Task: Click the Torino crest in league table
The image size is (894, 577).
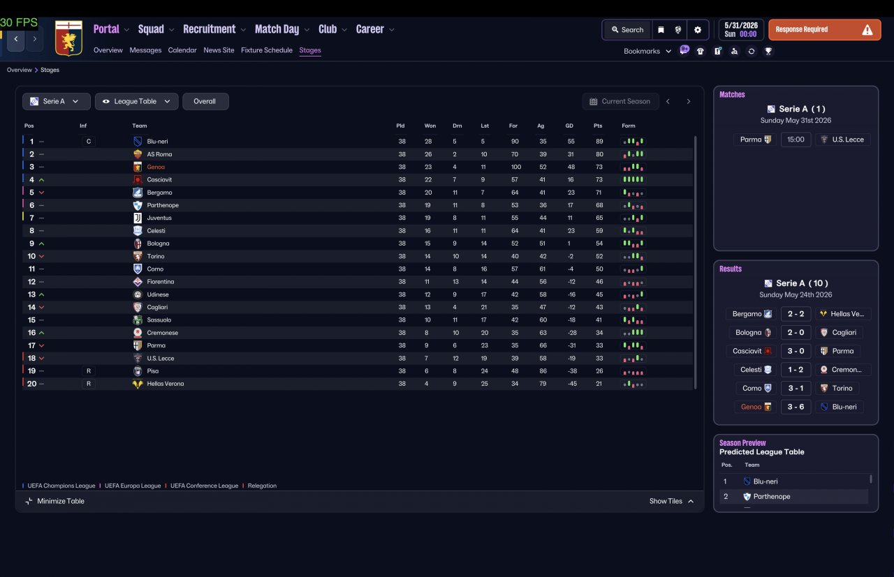Action: (x=138, y=256)
